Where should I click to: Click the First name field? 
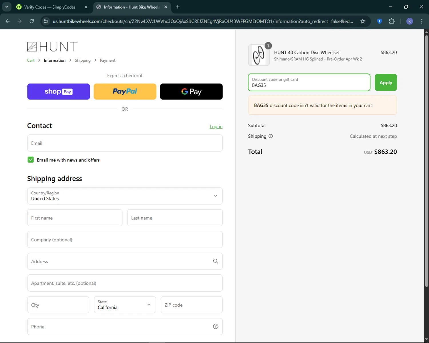tap(75, 218)
